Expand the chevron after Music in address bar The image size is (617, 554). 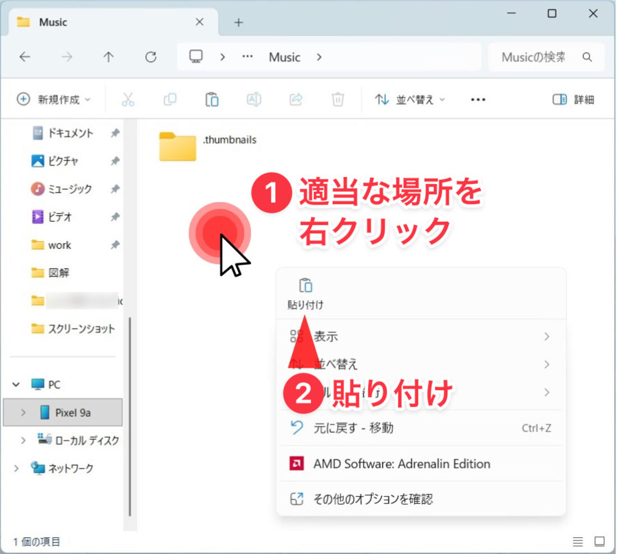tap(319, 57)
